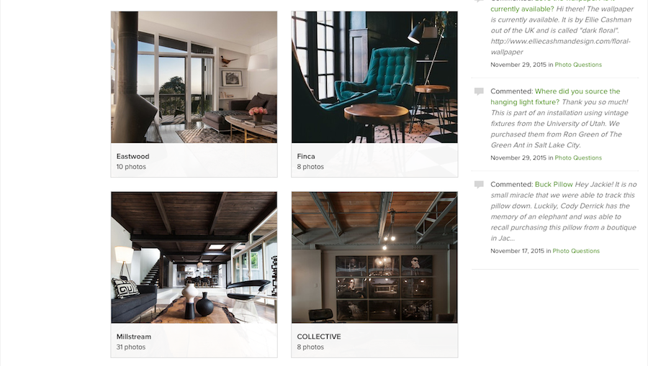The width and height of the screenshot is (648, 366).
Task: Click the Eastwood project title
Action: point(132,156)
